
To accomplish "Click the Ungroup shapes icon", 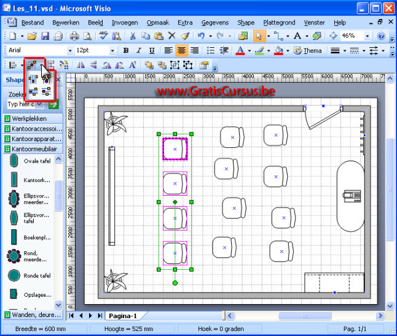I will tap(188, 65).
